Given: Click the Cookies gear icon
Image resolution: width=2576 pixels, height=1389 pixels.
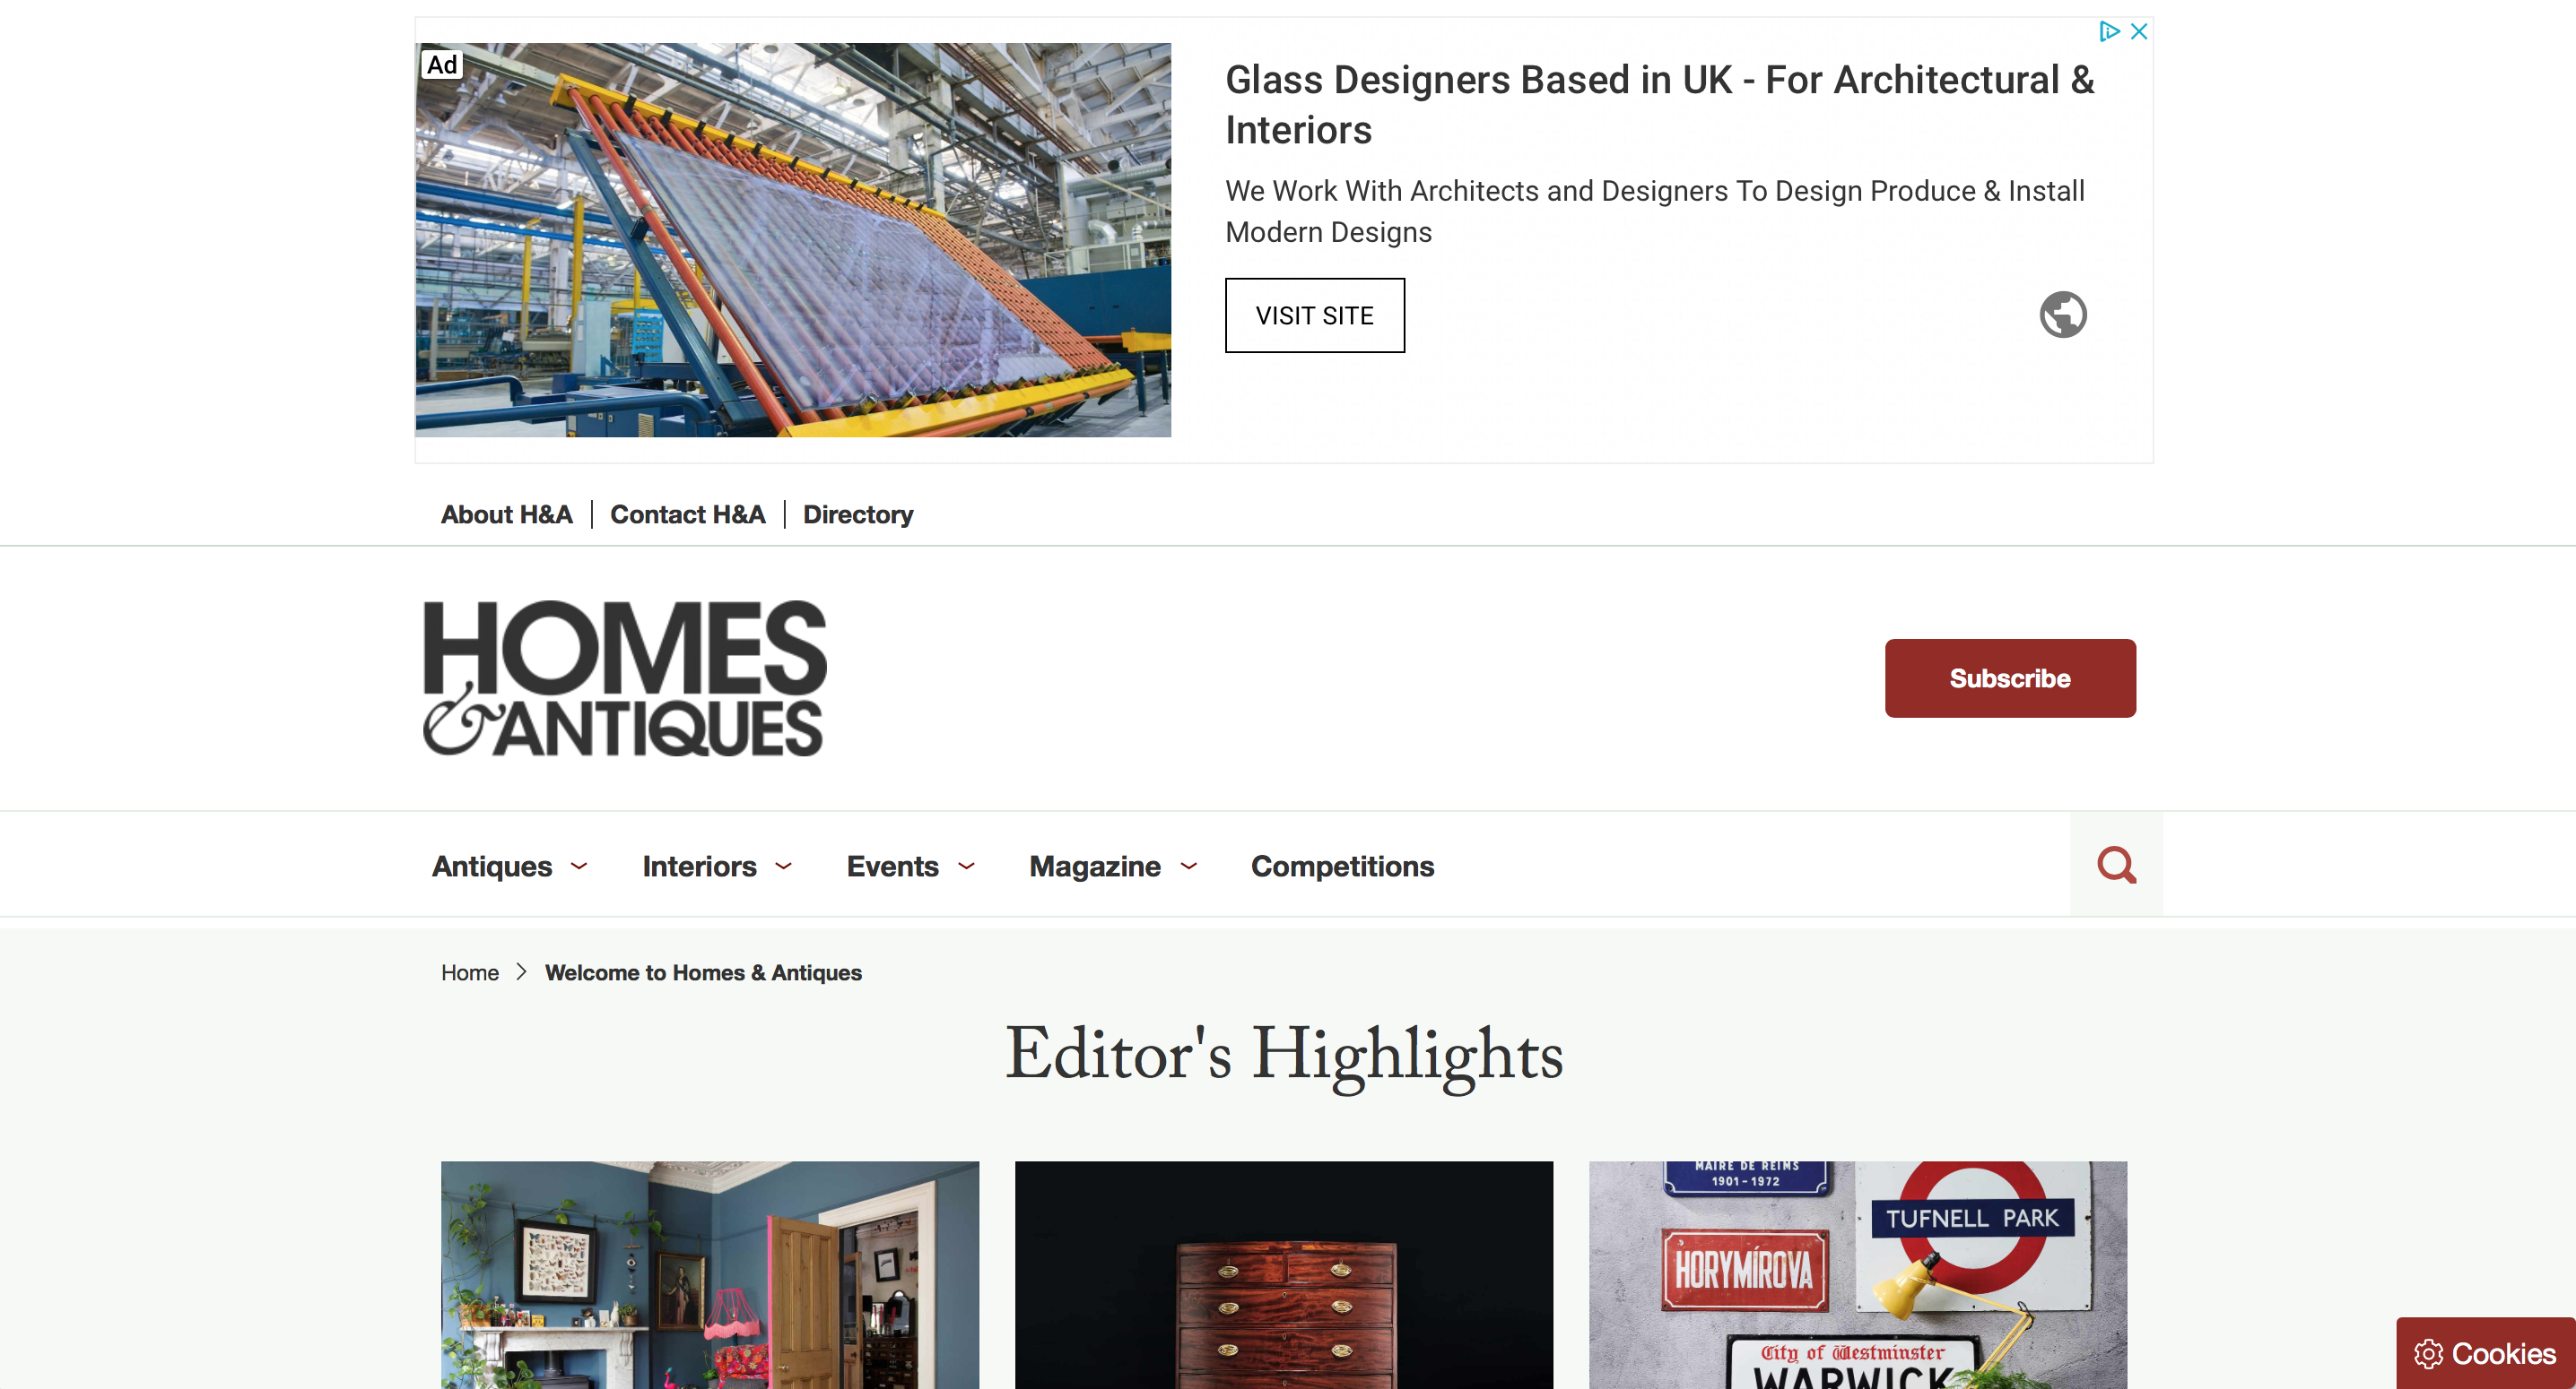Looking at the screenshot, I should (x=2428, y=1354).
